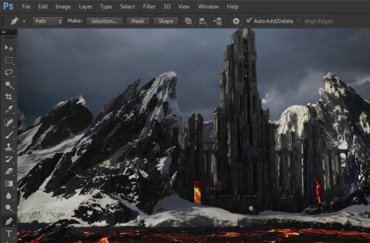Open the Select menu
The image size is (370, 243).
(128, 7)
